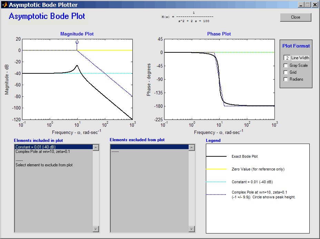
Task: Click the Magnitude Plot title
Action: click(x=77, y=34)
